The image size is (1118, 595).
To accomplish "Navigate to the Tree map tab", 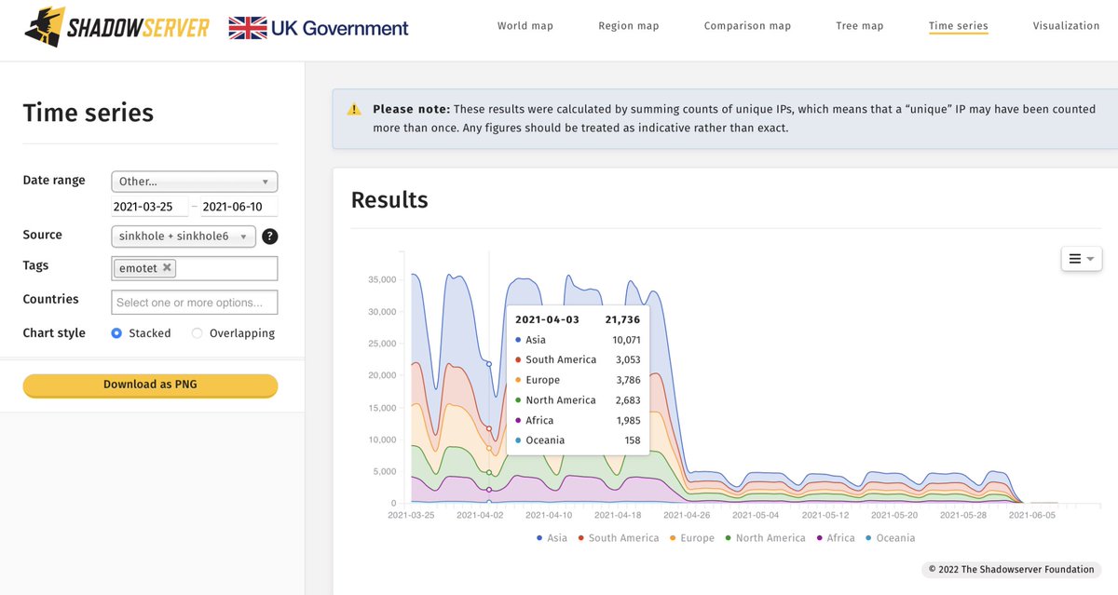I will click(x=859, y=25).
